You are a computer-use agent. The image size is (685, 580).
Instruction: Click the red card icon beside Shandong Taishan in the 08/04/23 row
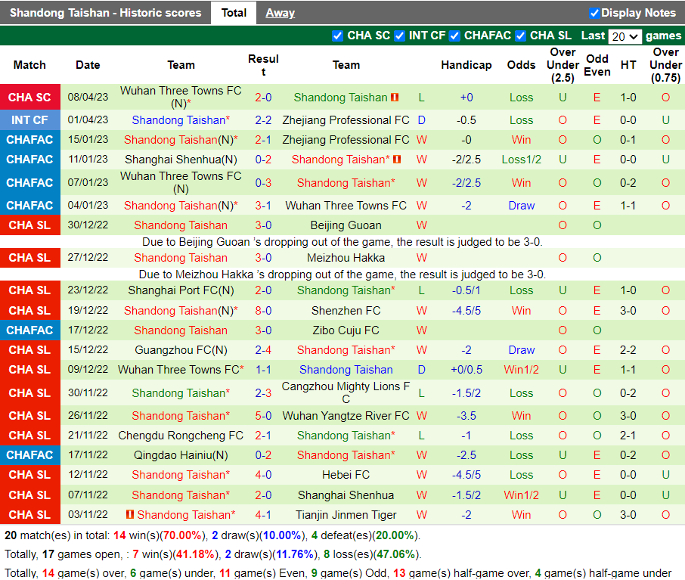pyautogui.click(x=394, y=97)
